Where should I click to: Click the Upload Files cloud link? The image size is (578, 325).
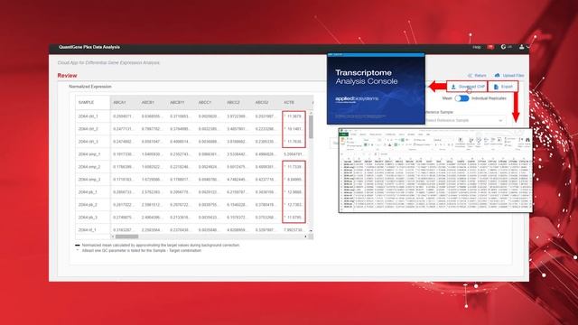pyautogui.click(x=509, y=76)
